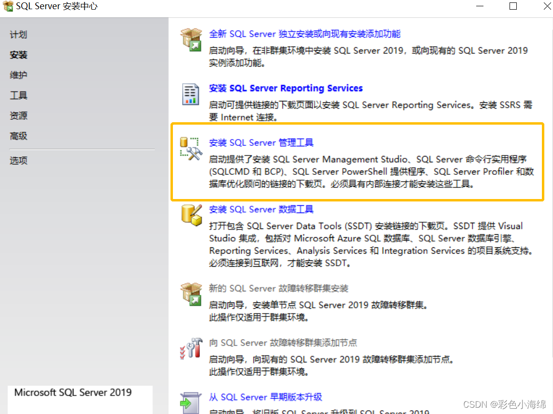Screen dimensions: 553x414
Task: Open the 工具 sidebar page
Action: pyautogui.click(x=18, y=96)
